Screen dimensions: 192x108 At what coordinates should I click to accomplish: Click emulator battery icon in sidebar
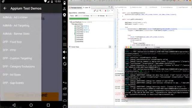[x=65, y=3]
